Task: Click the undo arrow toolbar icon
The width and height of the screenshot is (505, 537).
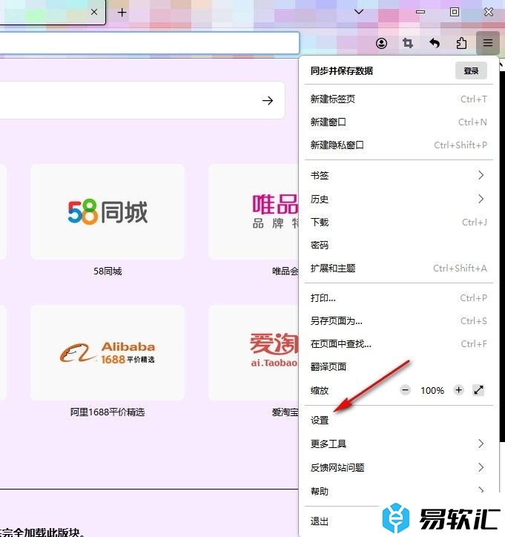Action: pyautogui.click(x=435, y=43)
